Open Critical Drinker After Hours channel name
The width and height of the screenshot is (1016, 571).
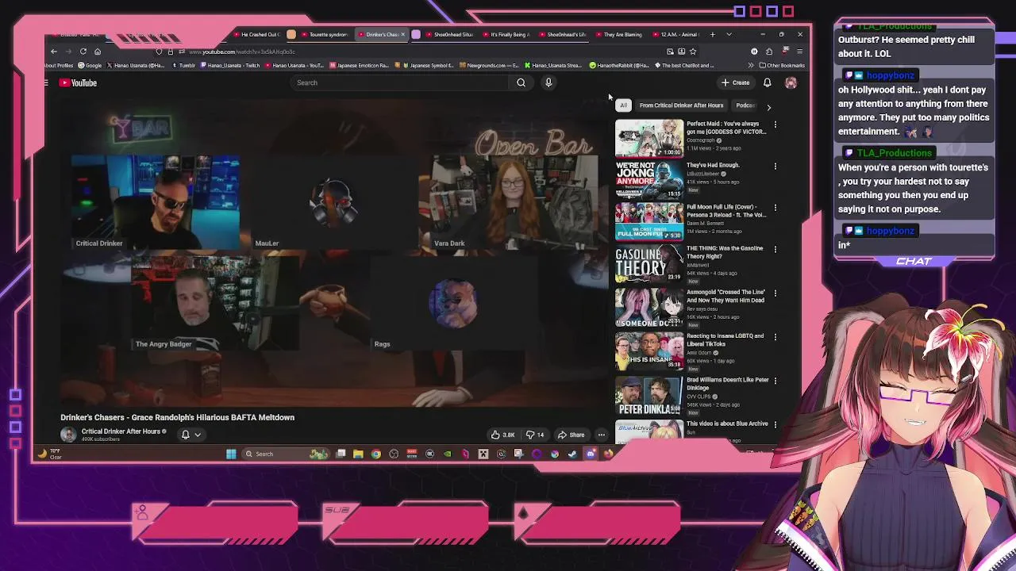click(x=121, y=431)
